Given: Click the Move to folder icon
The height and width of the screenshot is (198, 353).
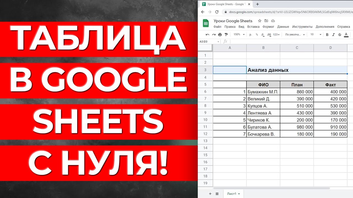Looking at the screenshot, I should (266, 21).
